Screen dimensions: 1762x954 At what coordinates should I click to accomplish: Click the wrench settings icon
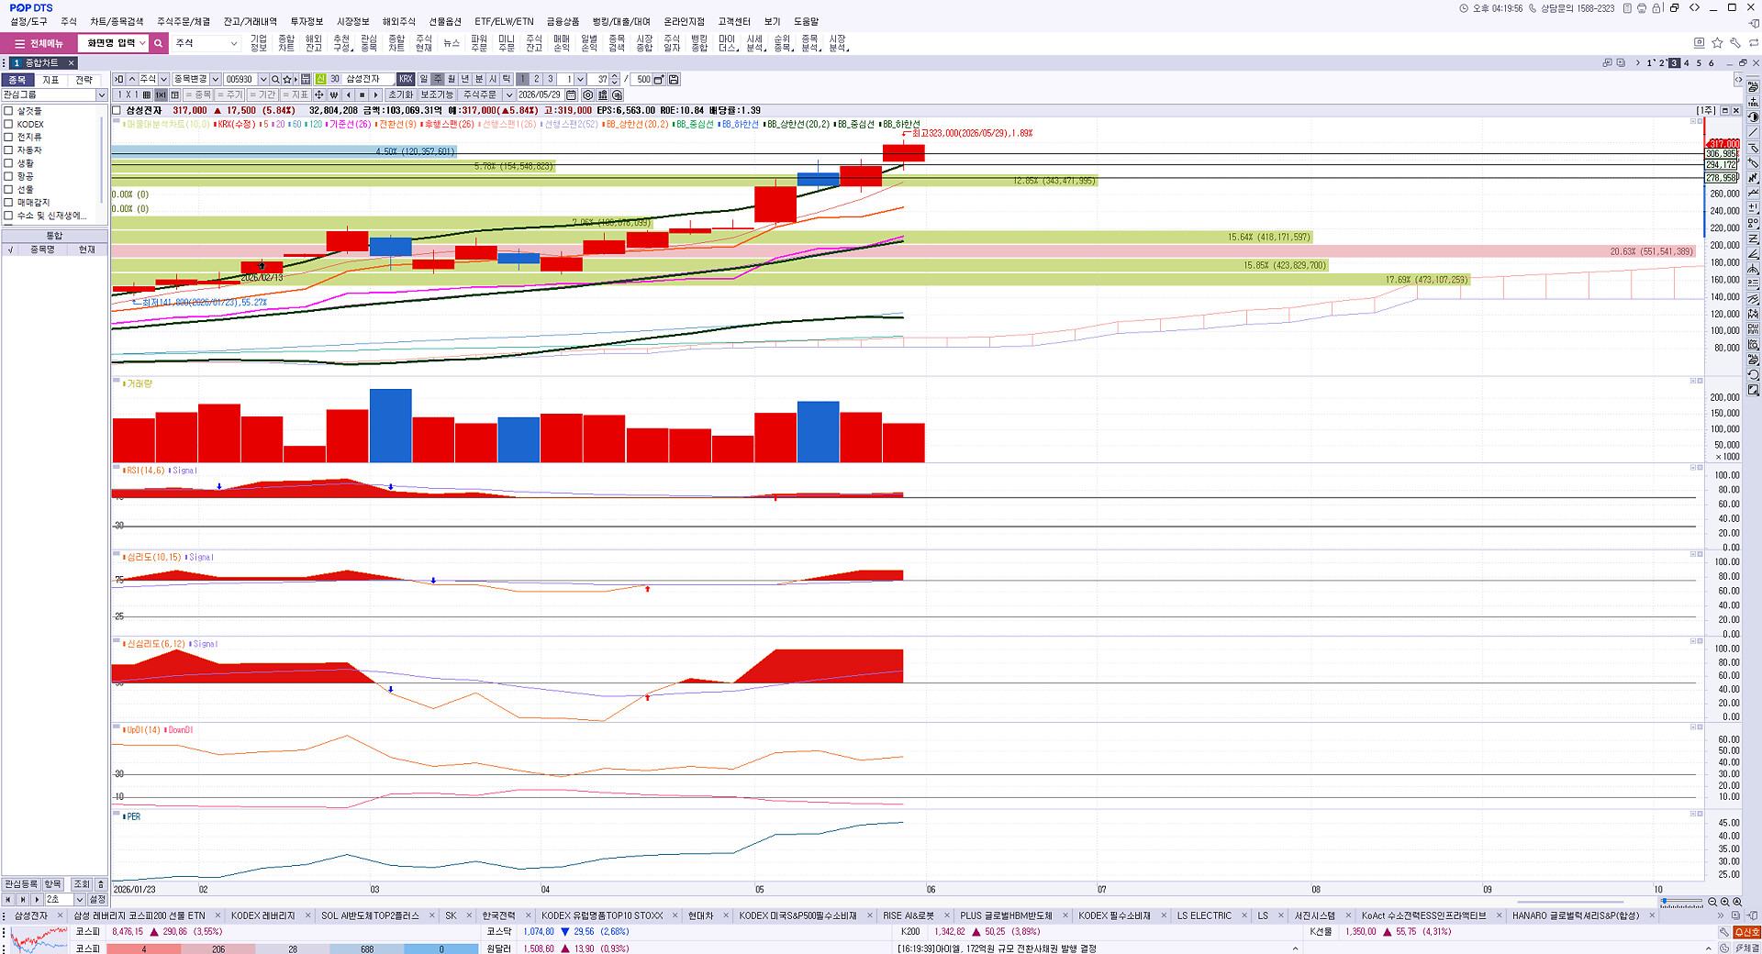tap(1735, 42)
